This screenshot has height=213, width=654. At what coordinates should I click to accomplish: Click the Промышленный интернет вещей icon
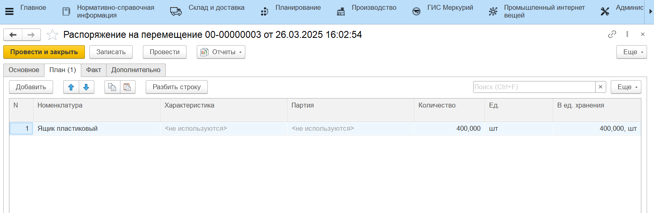click(493, 11)
